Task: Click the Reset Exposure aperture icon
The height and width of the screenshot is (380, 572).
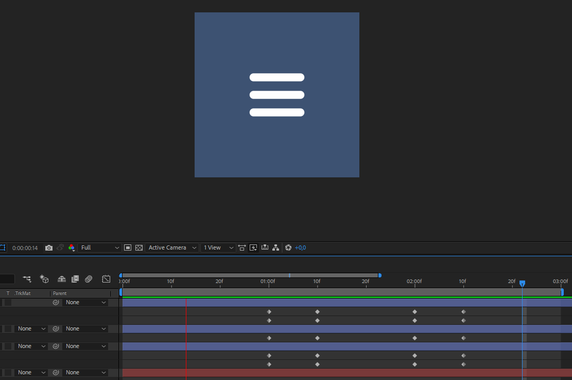Action: [288, 248]
